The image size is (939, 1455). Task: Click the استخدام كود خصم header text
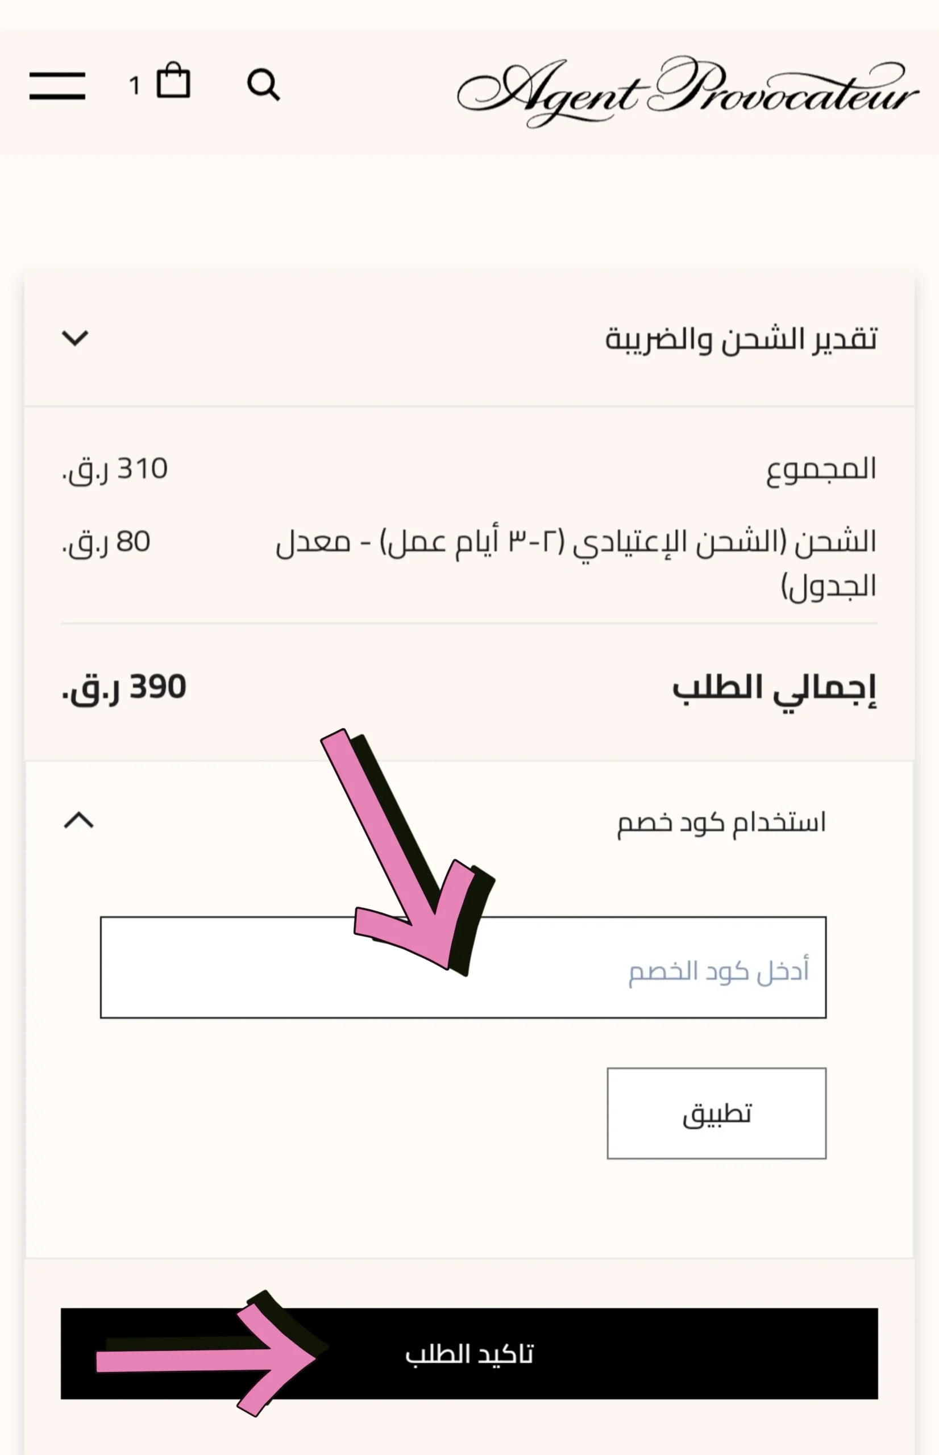click(x=721, y=822)
